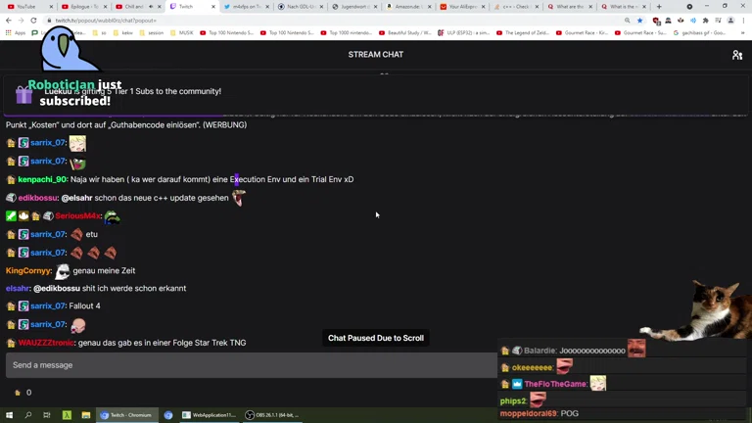Open username sarrix_07 next to Fallout 4
The height and width of the screenshot is (423, 752).
coord(47,306)
